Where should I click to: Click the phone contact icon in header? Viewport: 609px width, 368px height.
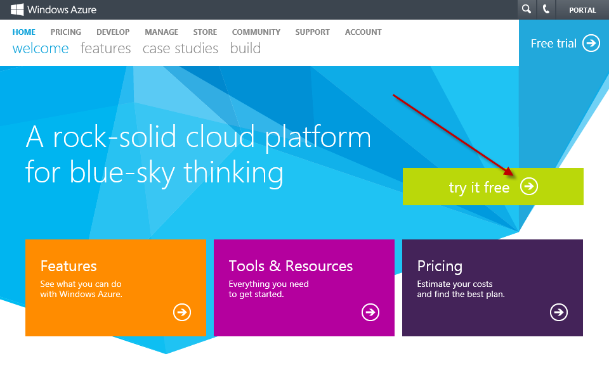coord(546,10)
